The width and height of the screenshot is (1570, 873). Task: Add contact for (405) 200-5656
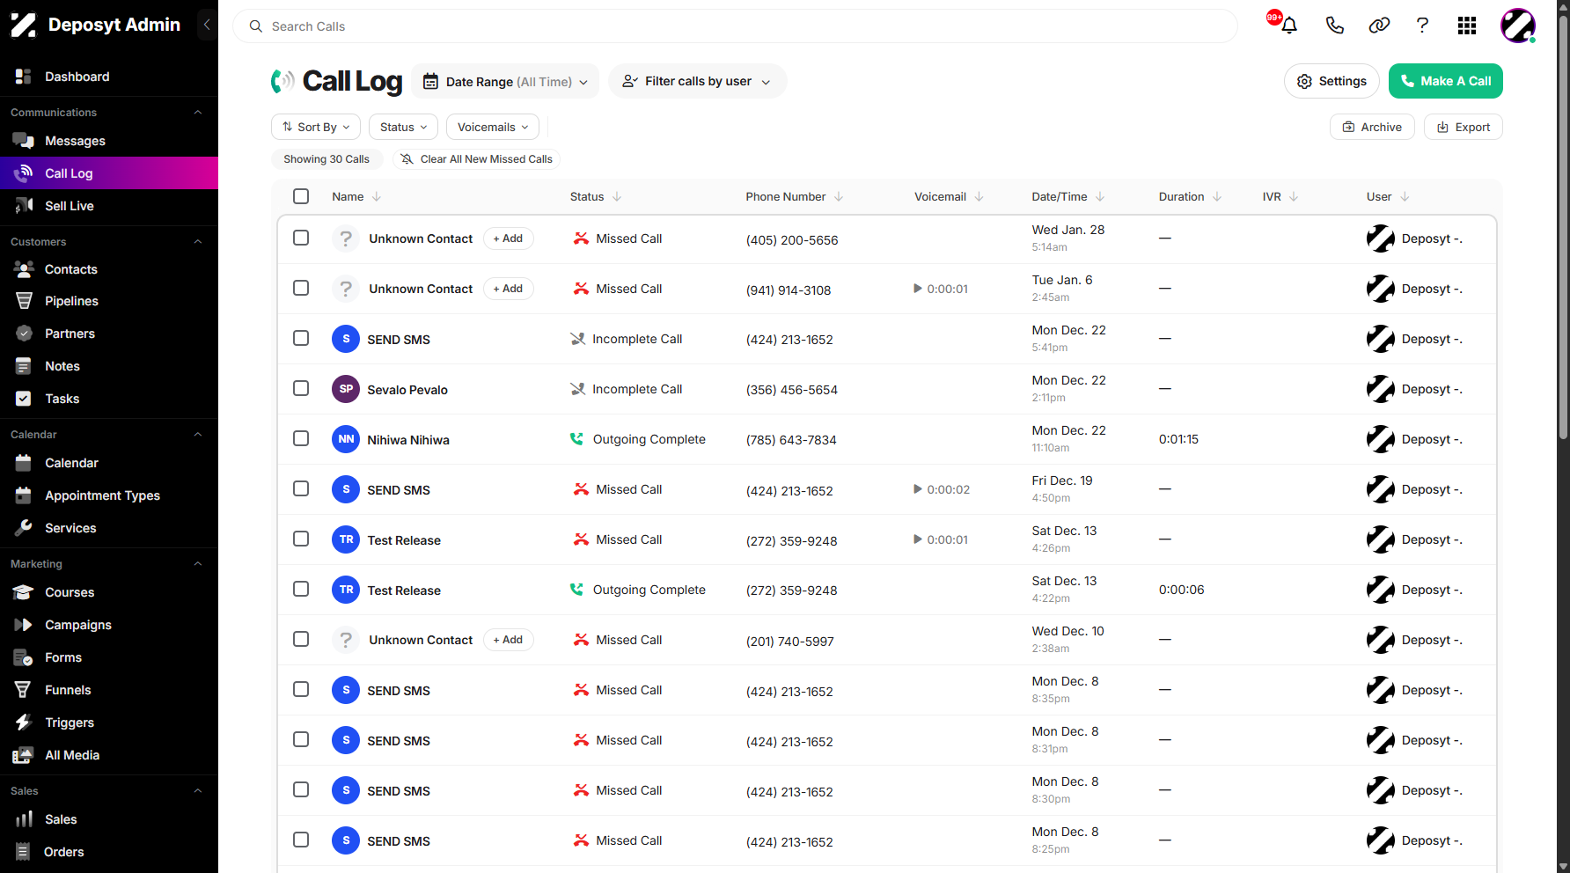(508, 238)
